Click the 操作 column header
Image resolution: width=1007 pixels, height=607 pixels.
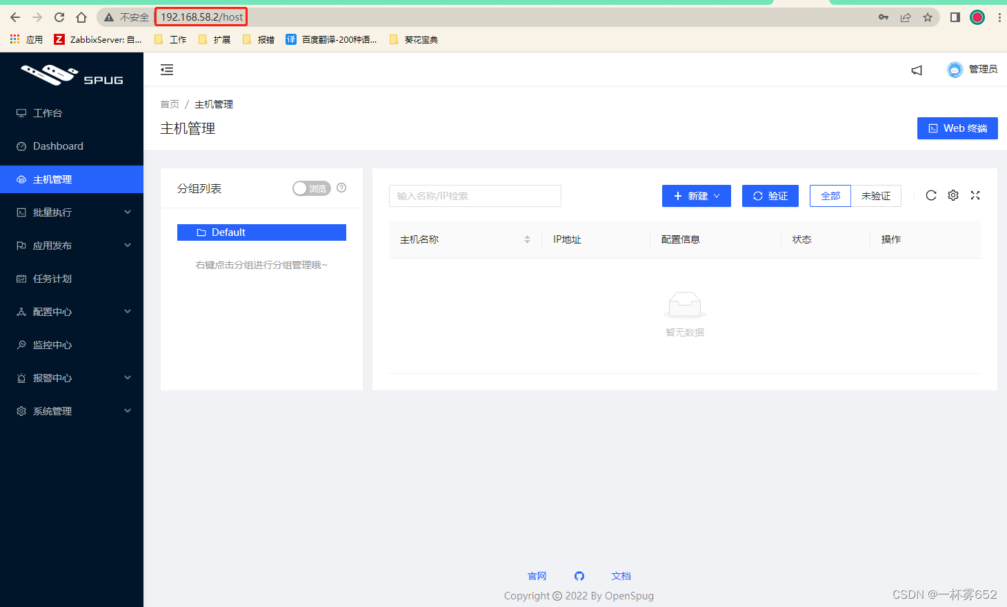[891, 239]
